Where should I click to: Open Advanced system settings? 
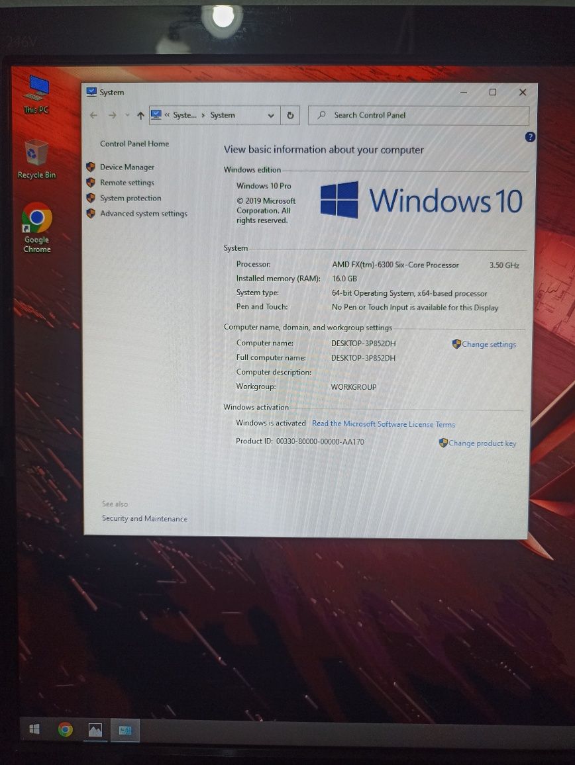tap(144, 214)
